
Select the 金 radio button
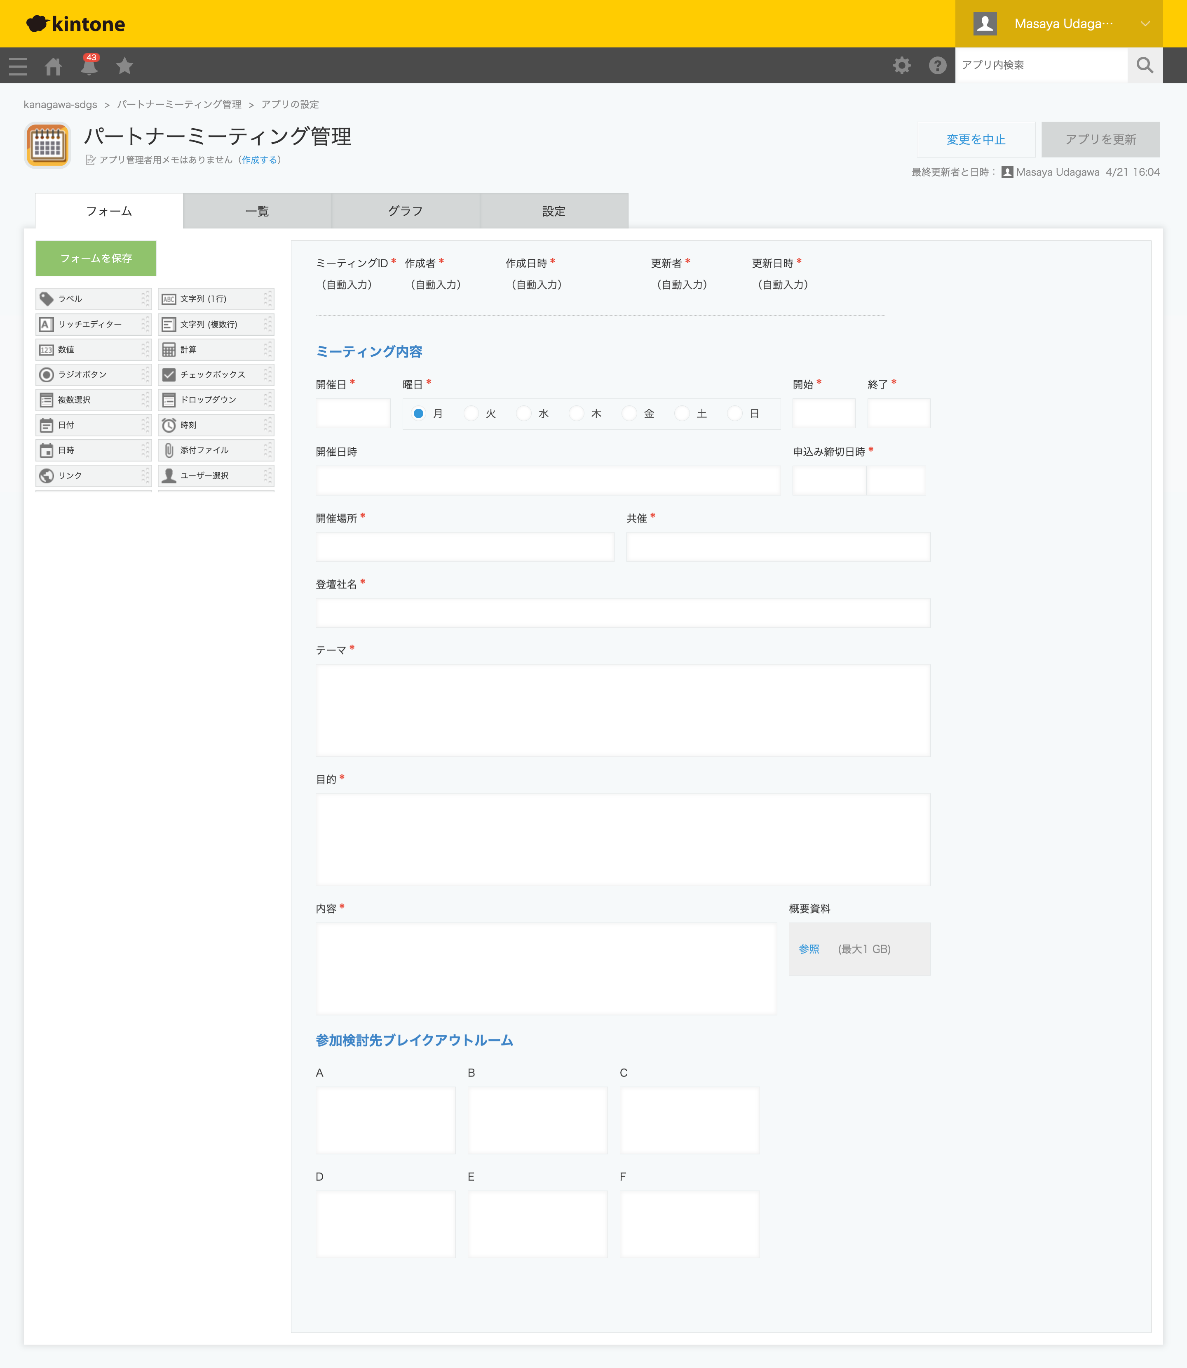[630, 414]
